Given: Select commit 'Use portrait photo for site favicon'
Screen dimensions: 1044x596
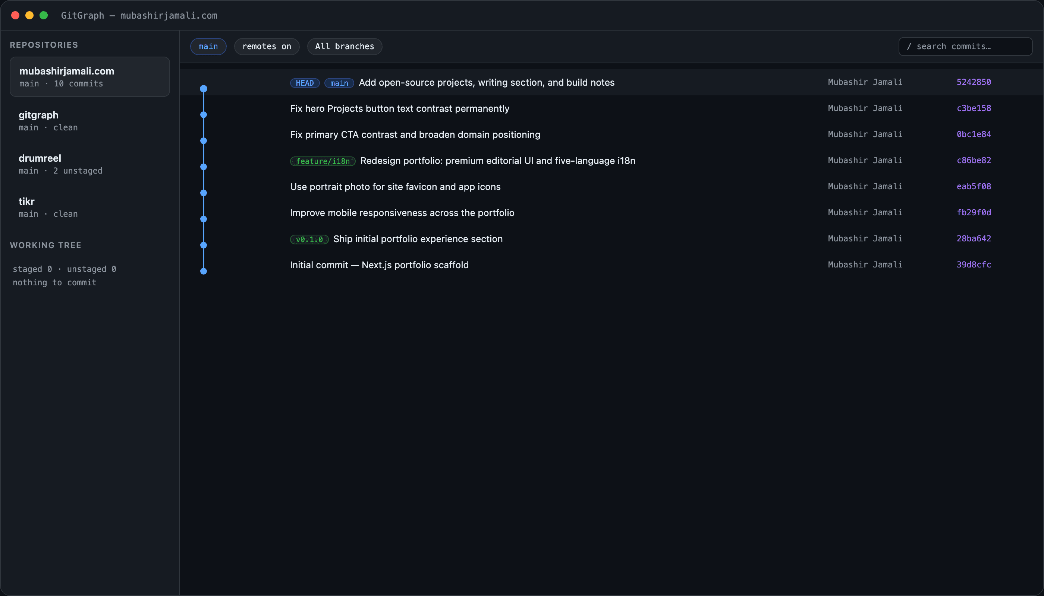Looking at the screenshot, I should coord(395,187).
